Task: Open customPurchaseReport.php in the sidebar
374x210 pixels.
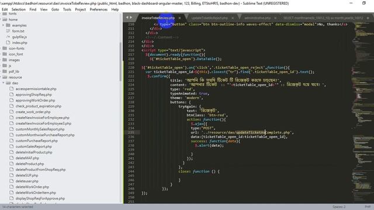Action: tap(37, 141)
